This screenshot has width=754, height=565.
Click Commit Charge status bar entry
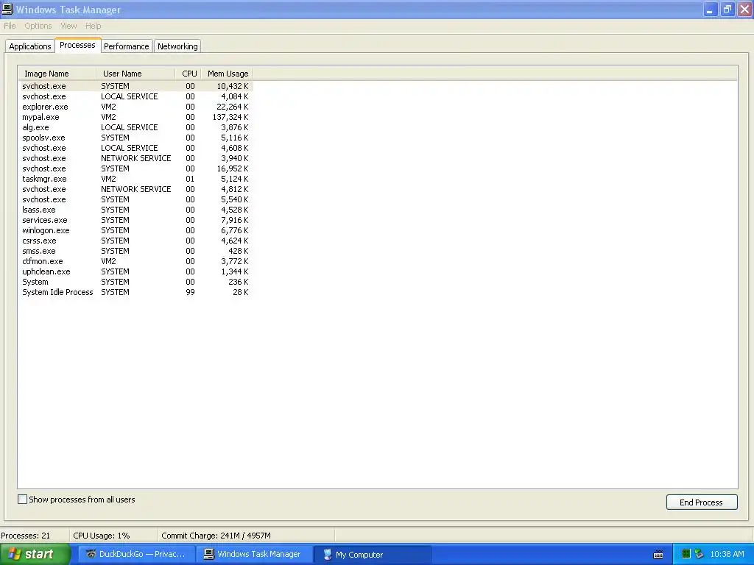click(x=216, y=536)
